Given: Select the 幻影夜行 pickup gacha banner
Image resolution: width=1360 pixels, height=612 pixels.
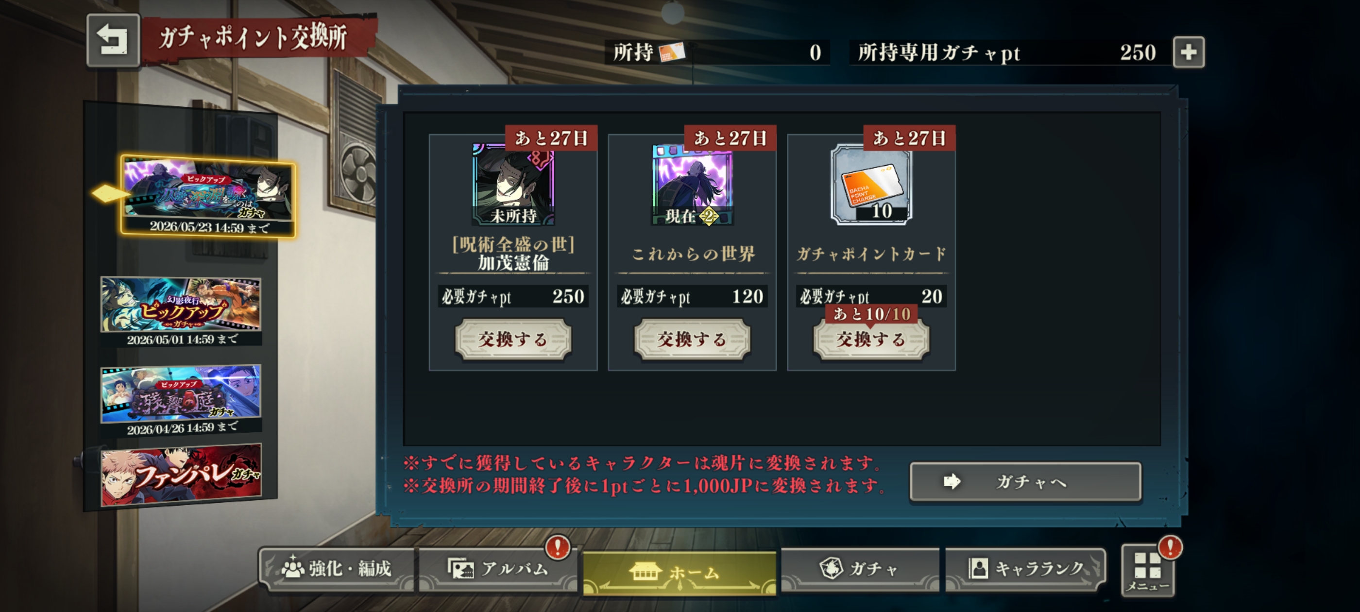Looking at the screenshot, I should pyautogui.click(x=181, y=311).
